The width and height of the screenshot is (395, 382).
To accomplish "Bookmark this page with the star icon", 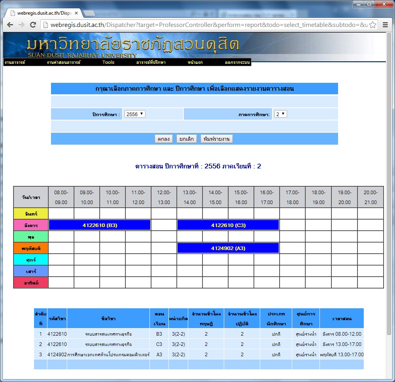I will (372, 25).
